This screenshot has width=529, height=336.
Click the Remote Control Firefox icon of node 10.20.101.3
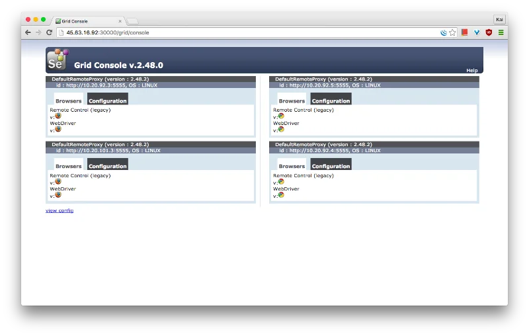58,181
